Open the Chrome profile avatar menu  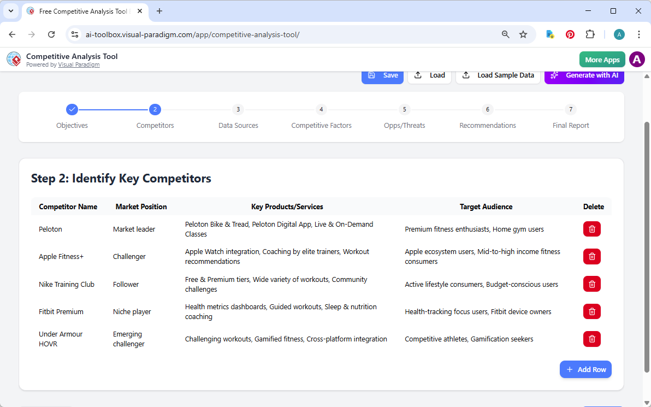[x=619, y=34]
